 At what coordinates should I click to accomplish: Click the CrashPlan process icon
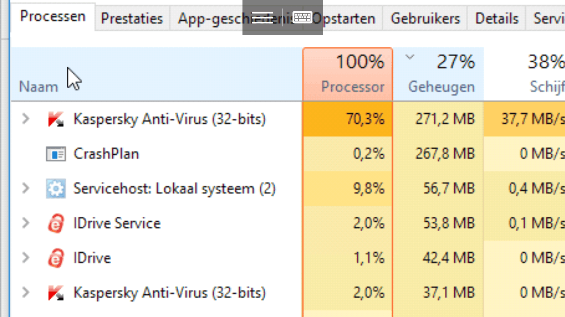(x=56, y=154)
